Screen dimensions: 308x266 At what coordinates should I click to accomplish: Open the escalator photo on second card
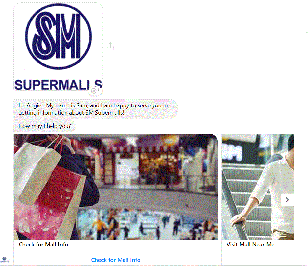pos(258,187)
